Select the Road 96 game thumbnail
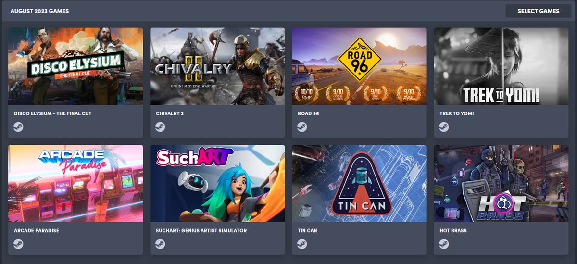Image resolution: width=577 pixels, height=264 pixels. [359, 66]
